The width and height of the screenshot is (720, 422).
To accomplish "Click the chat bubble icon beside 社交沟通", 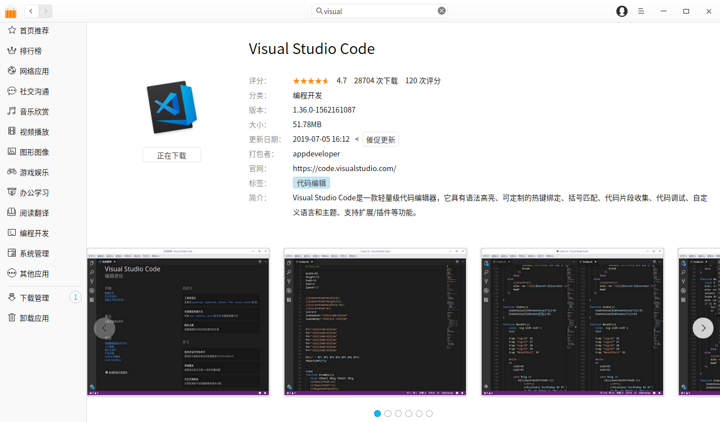I will pyautogui.click(x=12, y=91).
